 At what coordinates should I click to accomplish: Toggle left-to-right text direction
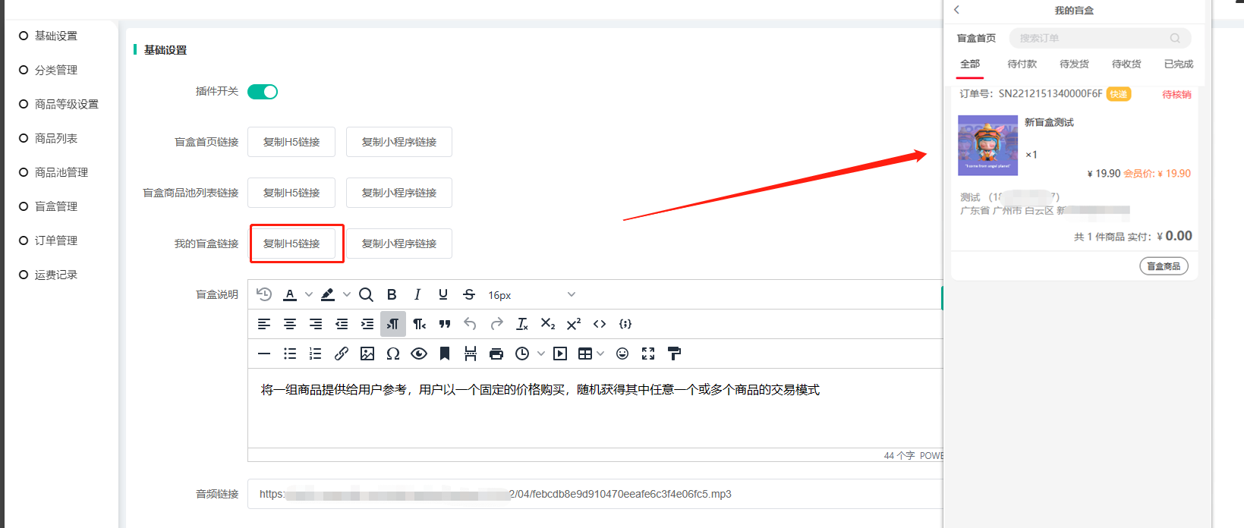click(x=393, y=324)
